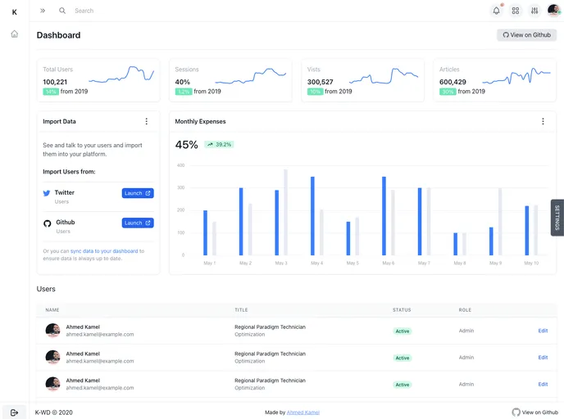Launch Twitter users import
564x419 pixels.
pos(138,193)
